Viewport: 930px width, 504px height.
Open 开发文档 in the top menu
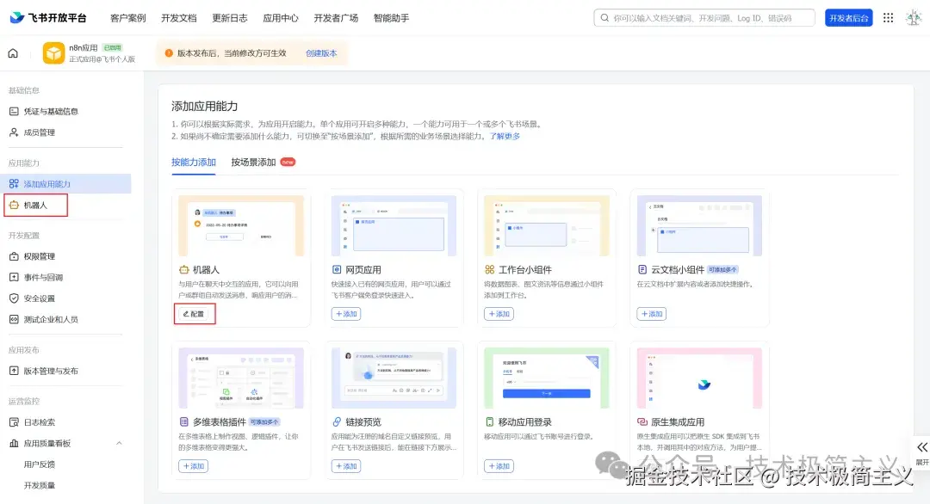pos(178,17)
